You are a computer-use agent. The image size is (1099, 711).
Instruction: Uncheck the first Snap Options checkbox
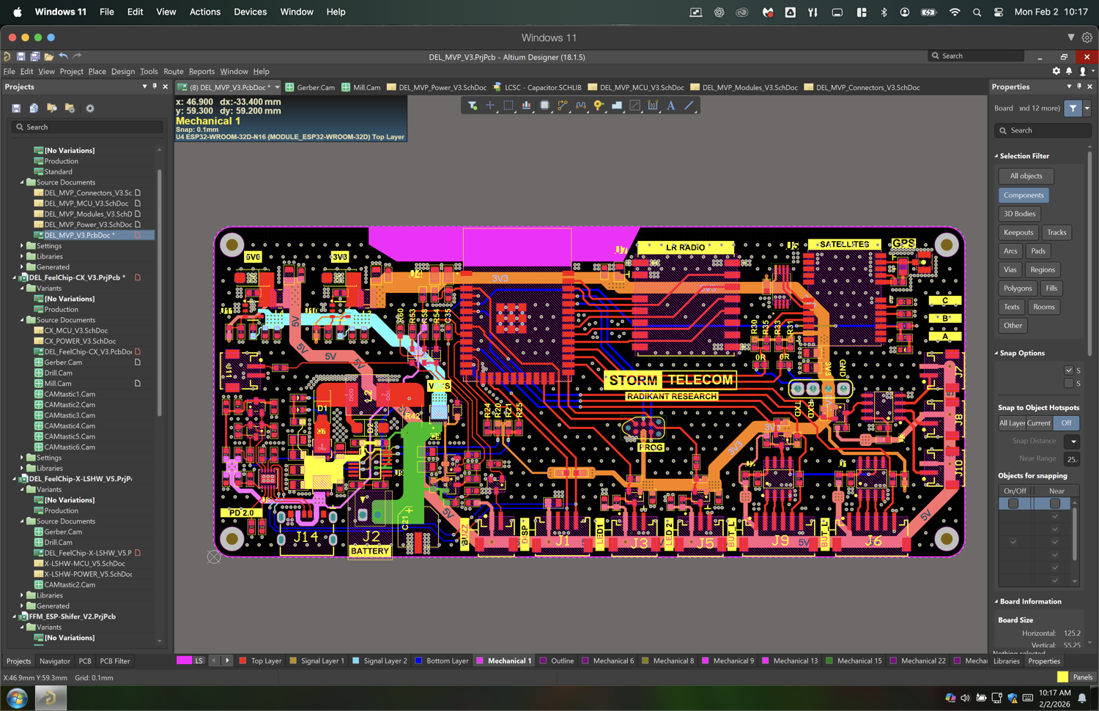(1068, 371)
